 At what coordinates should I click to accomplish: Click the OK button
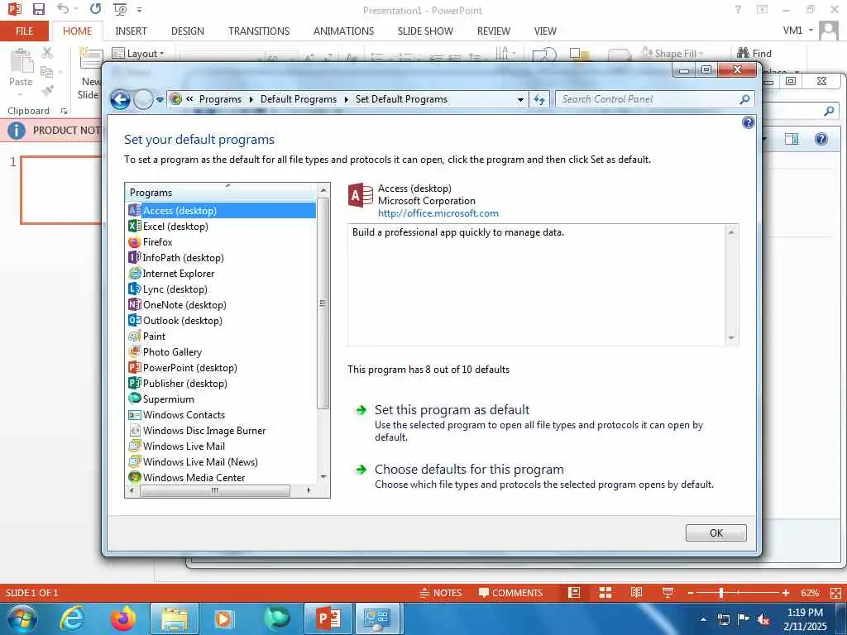(715, 533)
